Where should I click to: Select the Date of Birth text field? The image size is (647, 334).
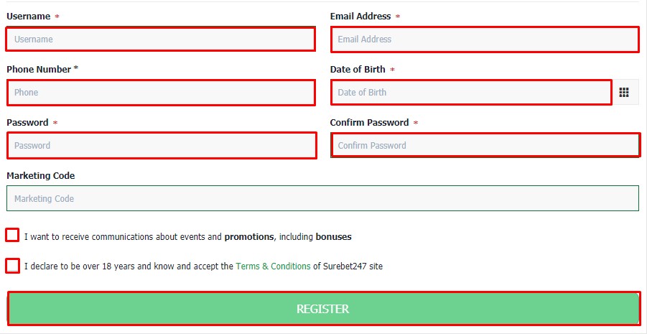471,93
